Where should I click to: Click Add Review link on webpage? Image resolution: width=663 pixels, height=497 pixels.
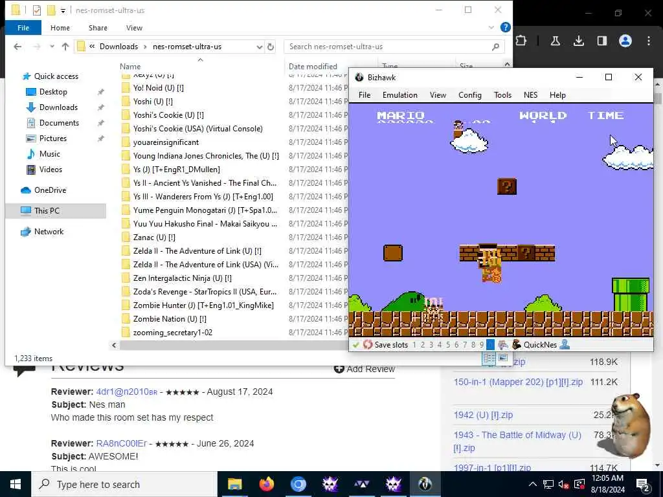tap(365, 369)
